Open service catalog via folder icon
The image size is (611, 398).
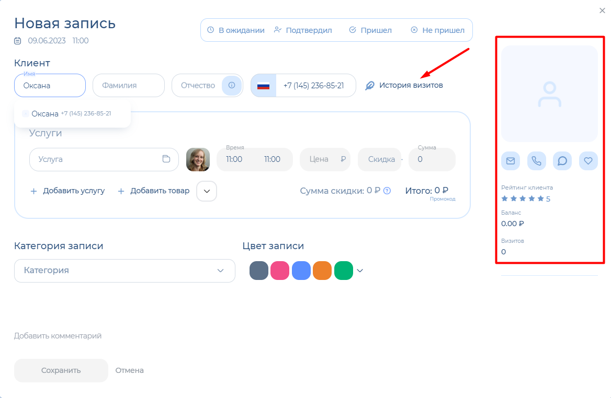pos(166,159)
